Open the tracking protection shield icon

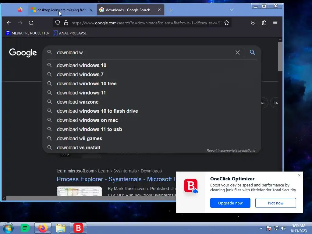click(x=58, y=23)
